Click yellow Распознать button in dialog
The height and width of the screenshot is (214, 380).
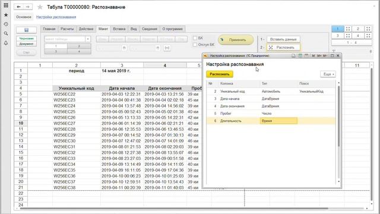[x=220, y=74]
